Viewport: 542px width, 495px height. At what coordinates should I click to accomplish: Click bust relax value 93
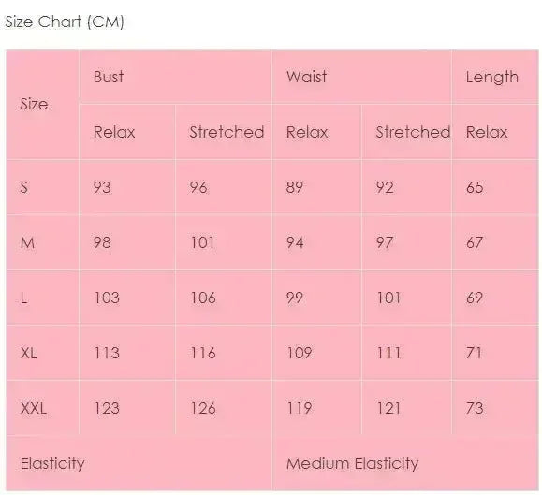pyautogui.click(x=102, y=187)
